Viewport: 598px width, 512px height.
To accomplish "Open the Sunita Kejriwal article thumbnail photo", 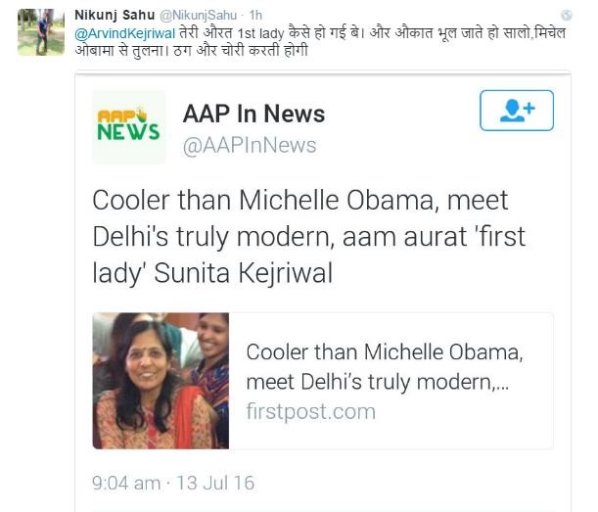I will 161,381.
